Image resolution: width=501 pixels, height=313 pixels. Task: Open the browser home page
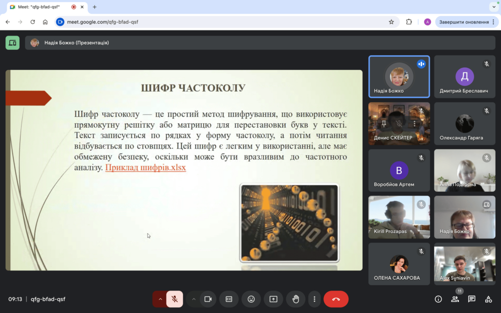(x=45, y=22)
